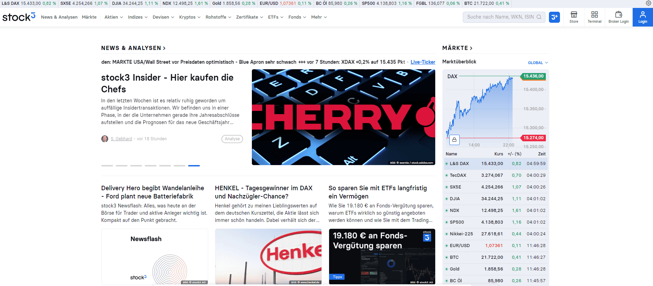Expand the Mehr menu
Screen dimensions: 653x286
click(x=319, y=17)
